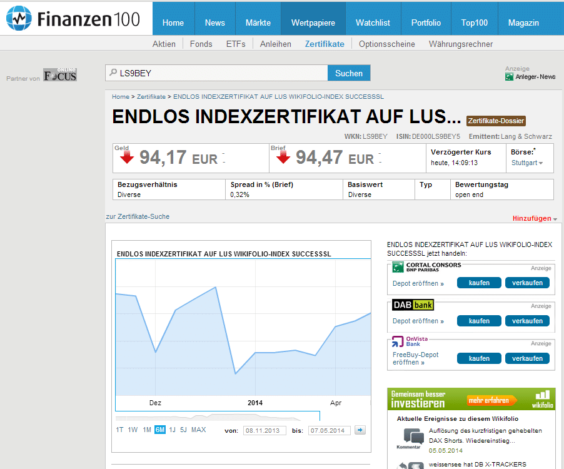Click the chart timeline range slider
The image size is (564, 469).
click(x=218, y=417)
